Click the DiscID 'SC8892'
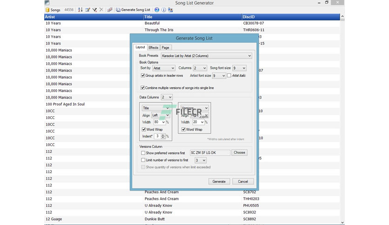 pos(249,219)
